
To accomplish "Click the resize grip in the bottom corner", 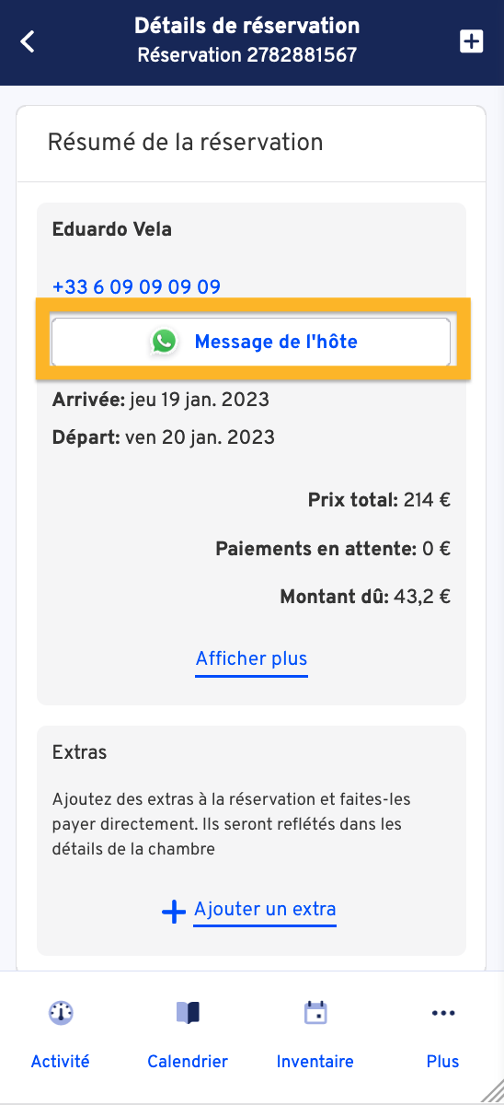I will (491, 1092).
